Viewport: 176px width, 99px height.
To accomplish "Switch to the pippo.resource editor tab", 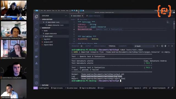I will (x=94, y=16).
